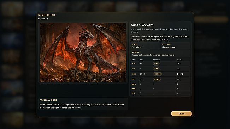The height and width of the screenshot is (129, 230).
Task: Click the tactical note paragraph about Wyrm Vault's host
Action: [x=82, y=106]
